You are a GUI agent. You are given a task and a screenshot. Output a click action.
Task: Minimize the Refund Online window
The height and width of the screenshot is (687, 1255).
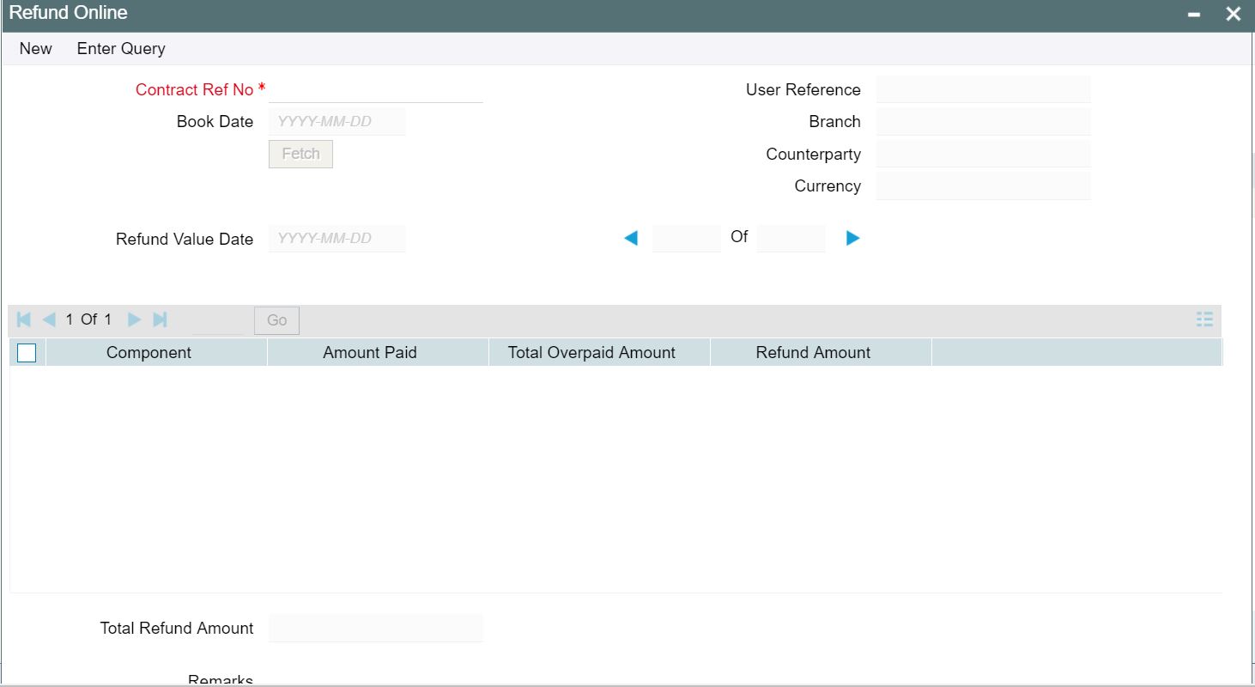(1194, 15)
